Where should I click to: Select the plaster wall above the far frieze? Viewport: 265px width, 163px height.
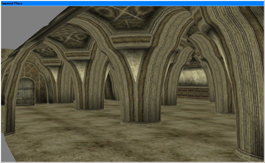click(193, 77)
